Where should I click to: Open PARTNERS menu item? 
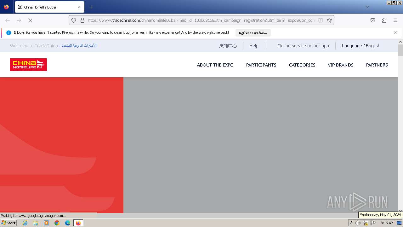(377, 65)
